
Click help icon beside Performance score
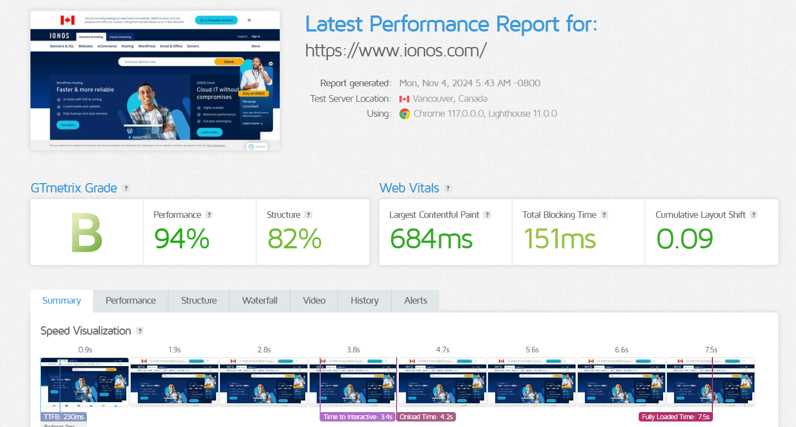(209, 215)
